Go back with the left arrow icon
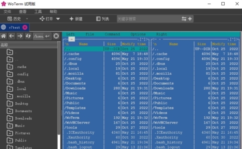This screenshot has height=149, width=242. click(12, 36)
